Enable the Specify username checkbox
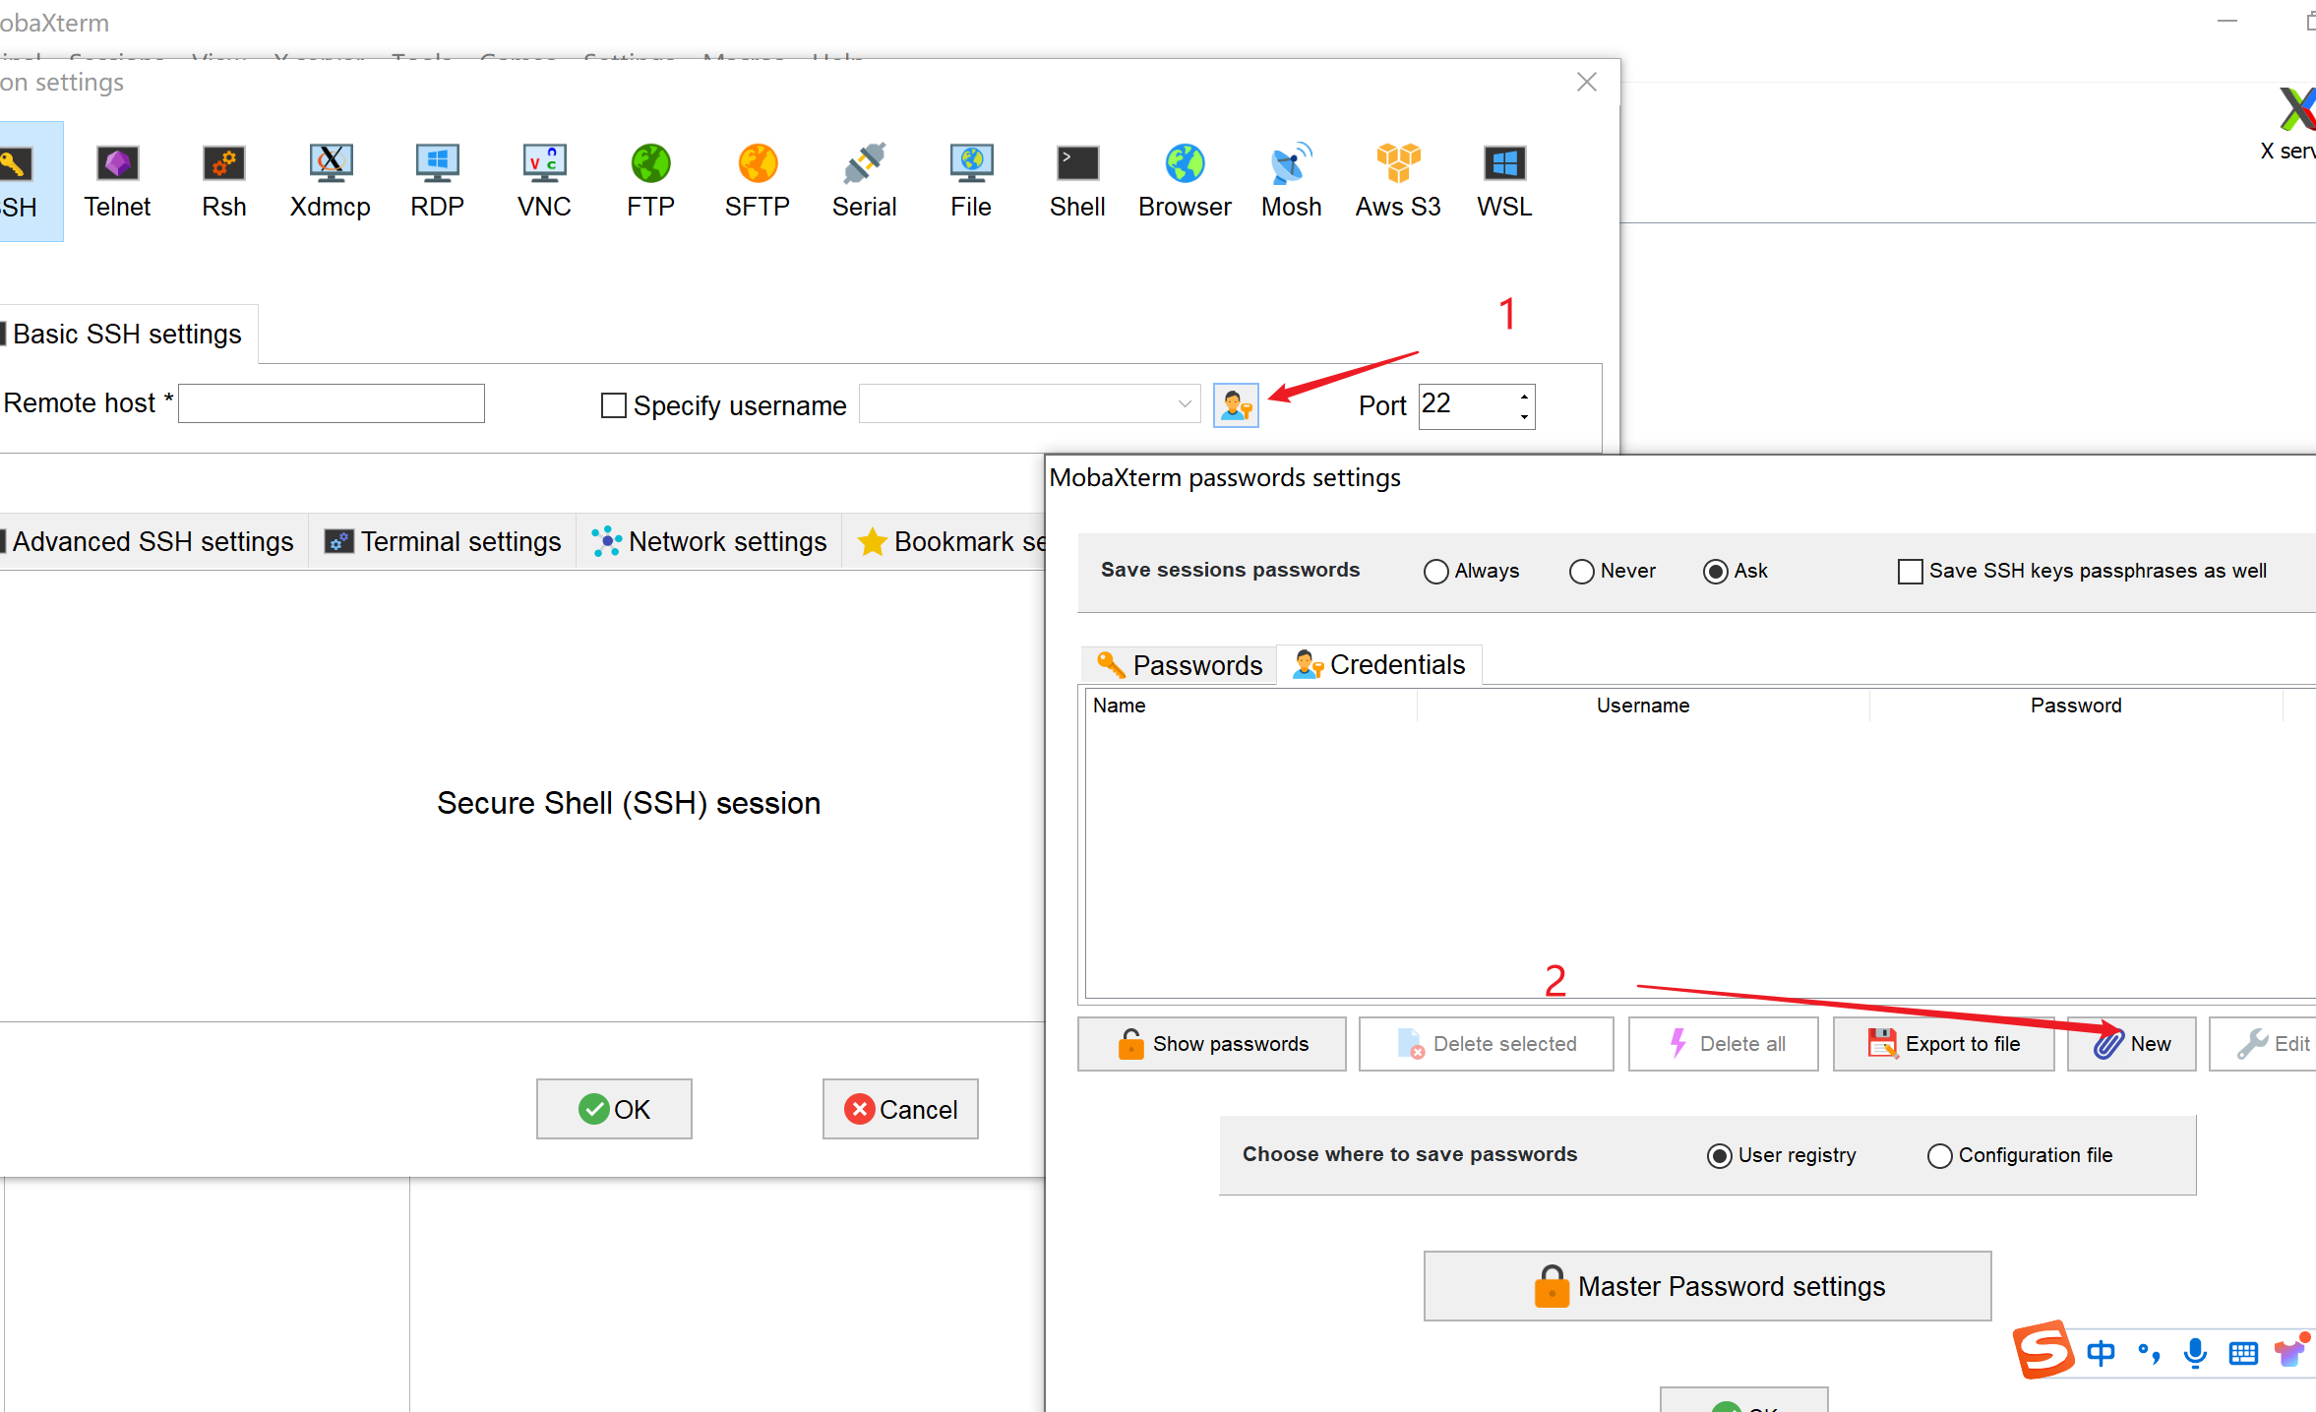Screen dimensions: 2316x1412 click(x=614, y=405)
